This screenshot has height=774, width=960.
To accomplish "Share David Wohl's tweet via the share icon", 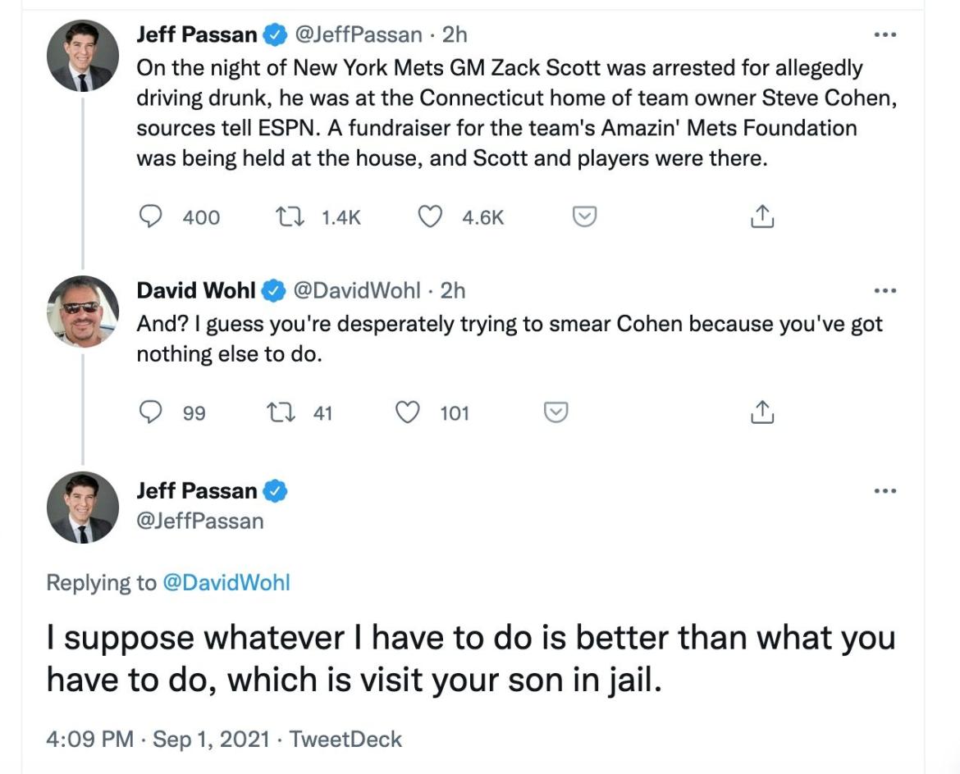I will coord(761,412).
